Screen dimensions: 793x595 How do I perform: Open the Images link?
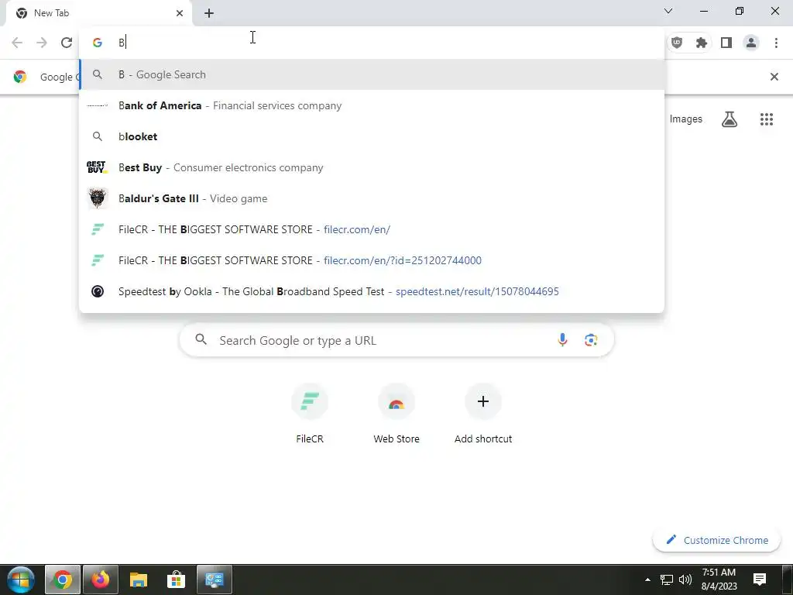686,119
